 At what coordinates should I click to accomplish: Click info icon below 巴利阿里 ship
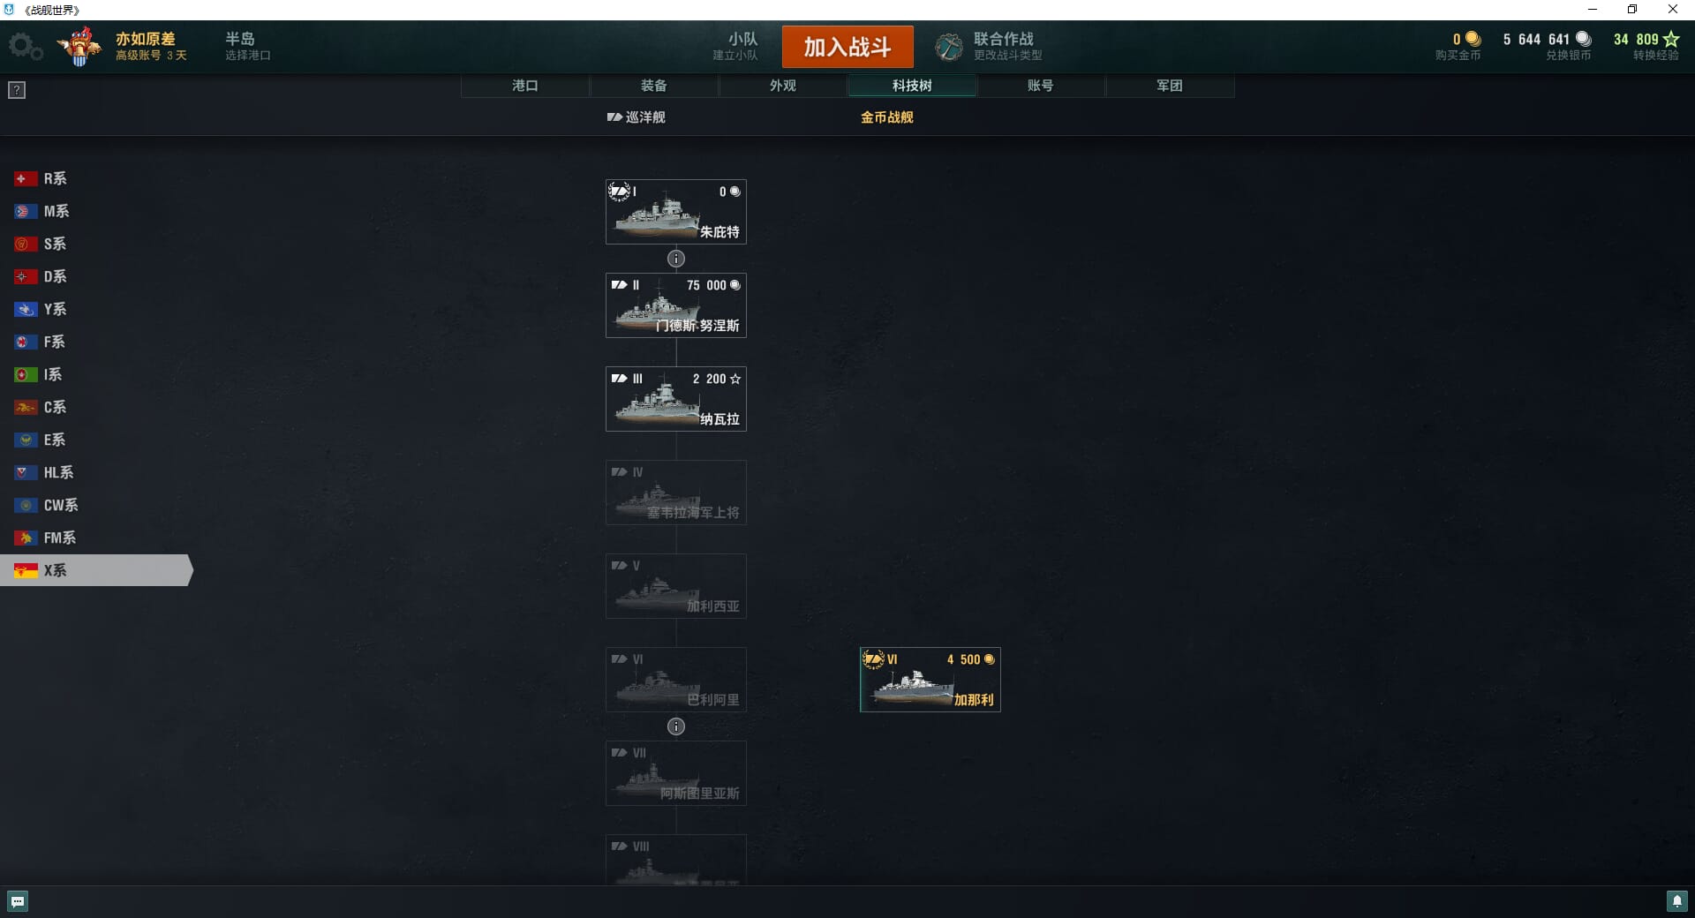[x=676, y=726]
